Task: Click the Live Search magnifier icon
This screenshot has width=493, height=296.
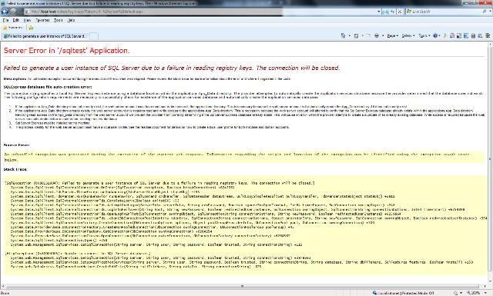Action: click(x=485, y=12)
